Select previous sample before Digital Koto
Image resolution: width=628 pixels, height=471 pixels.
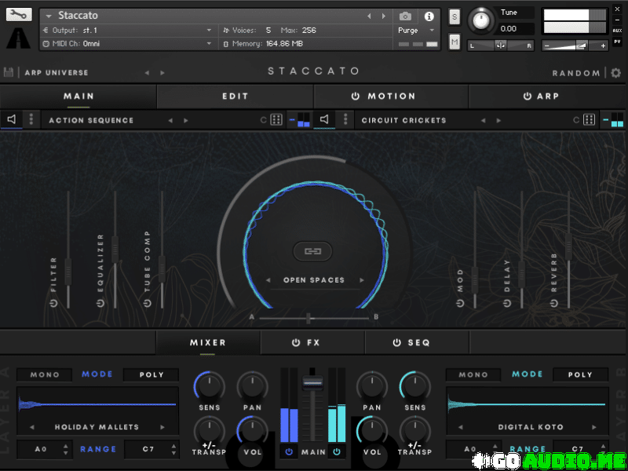pyautogui.click(x=460, y=427)
